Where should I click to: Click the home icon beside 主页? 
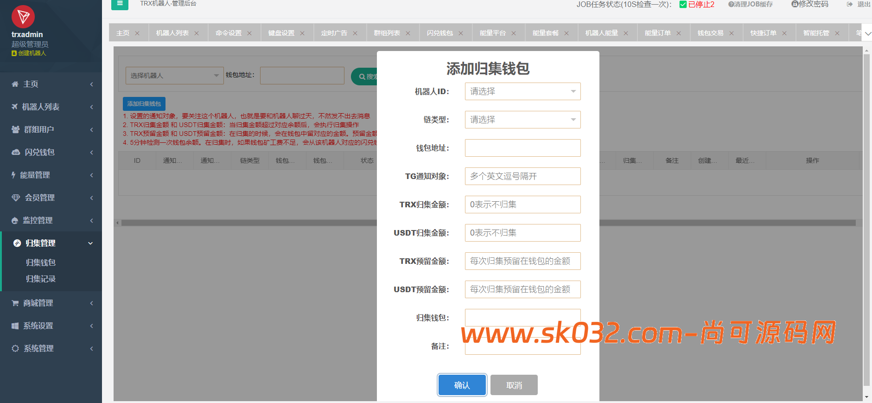[15, 84]
